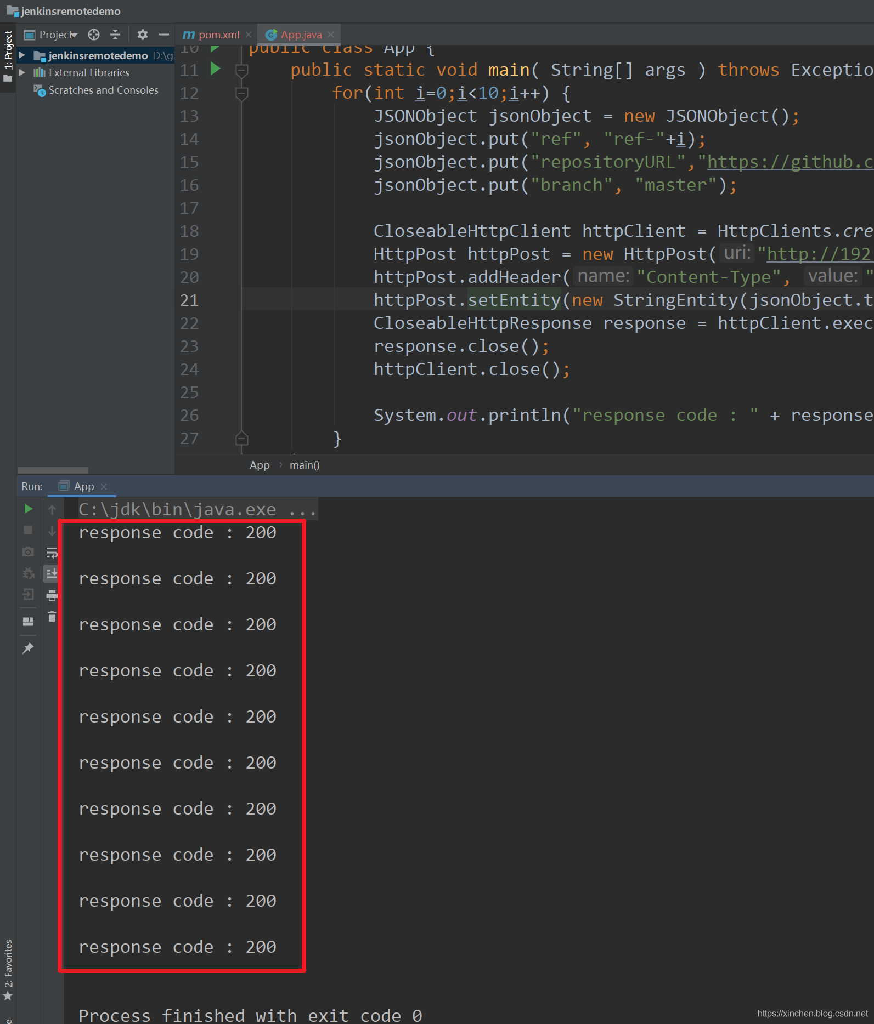Attach debugger with the bug icon
This screenshot has height=1024, width=874.
(28, 573)
